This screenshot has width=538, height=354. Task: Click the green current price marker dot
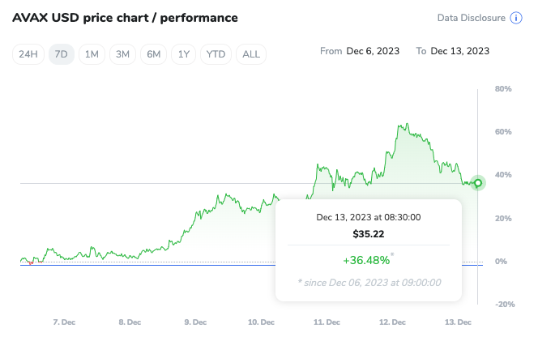click(x=478, y=183)
